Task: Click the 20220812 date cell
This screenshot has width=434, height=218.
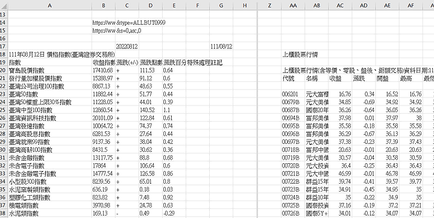Action: pos(127,46)
